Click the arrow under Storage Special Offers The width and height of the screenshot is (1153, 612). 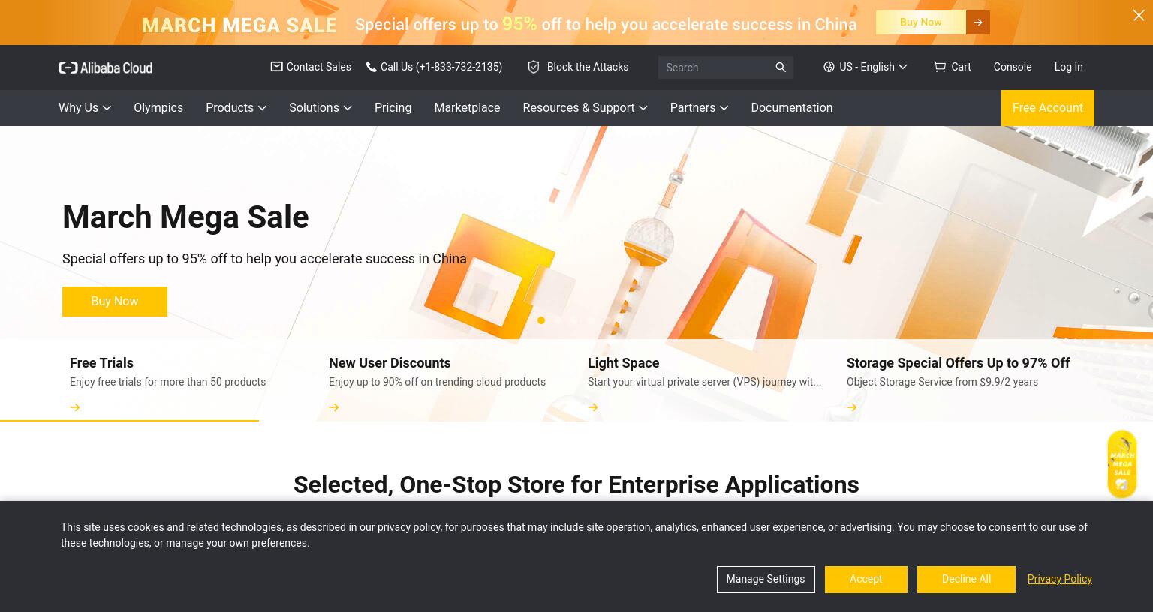[852, 407]
